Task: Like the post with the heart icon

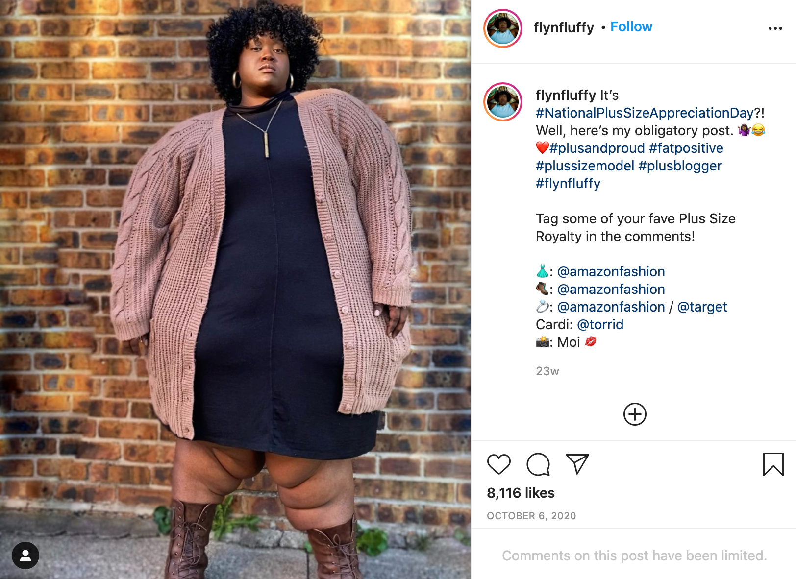Action: (x=499, y=464)
